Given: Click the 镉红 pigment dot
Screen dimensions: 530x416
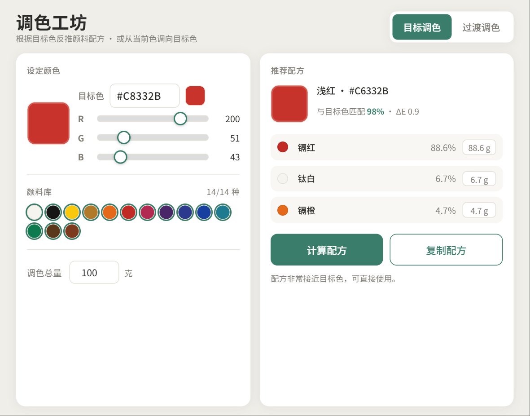Looking at the screenshot, I should pyautogui.click(x=283, y=147).
